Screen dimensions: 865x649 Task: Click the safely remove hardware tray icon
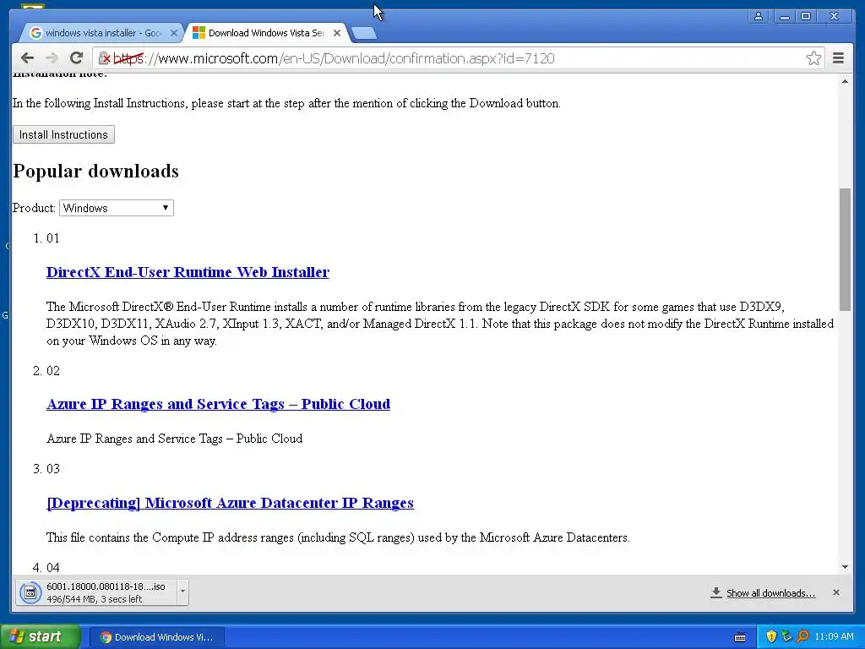click(x=786, y=636)
